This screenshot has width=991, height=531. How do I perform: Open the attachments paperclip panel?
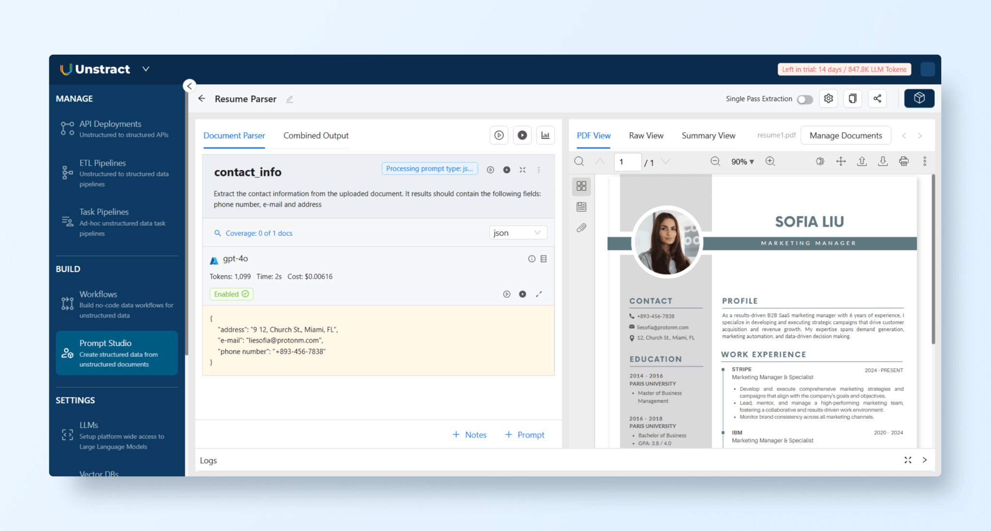click(581, 228)
